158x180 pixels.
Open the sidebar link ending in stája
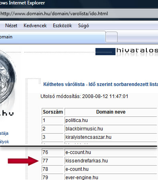click(4, 133)
